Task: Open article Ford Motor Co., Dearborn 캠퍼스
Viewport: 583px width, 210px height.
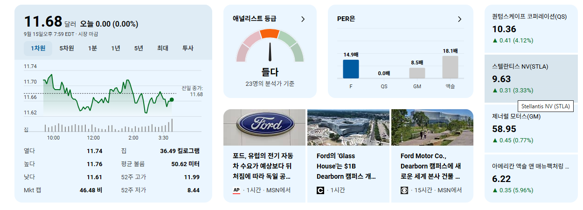Action: 431,166
